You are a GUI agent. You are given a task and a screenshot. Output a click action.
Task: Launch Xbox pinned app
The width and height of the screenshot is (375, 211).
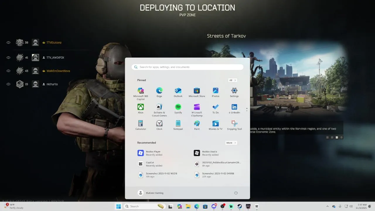[x=141, y=109]
